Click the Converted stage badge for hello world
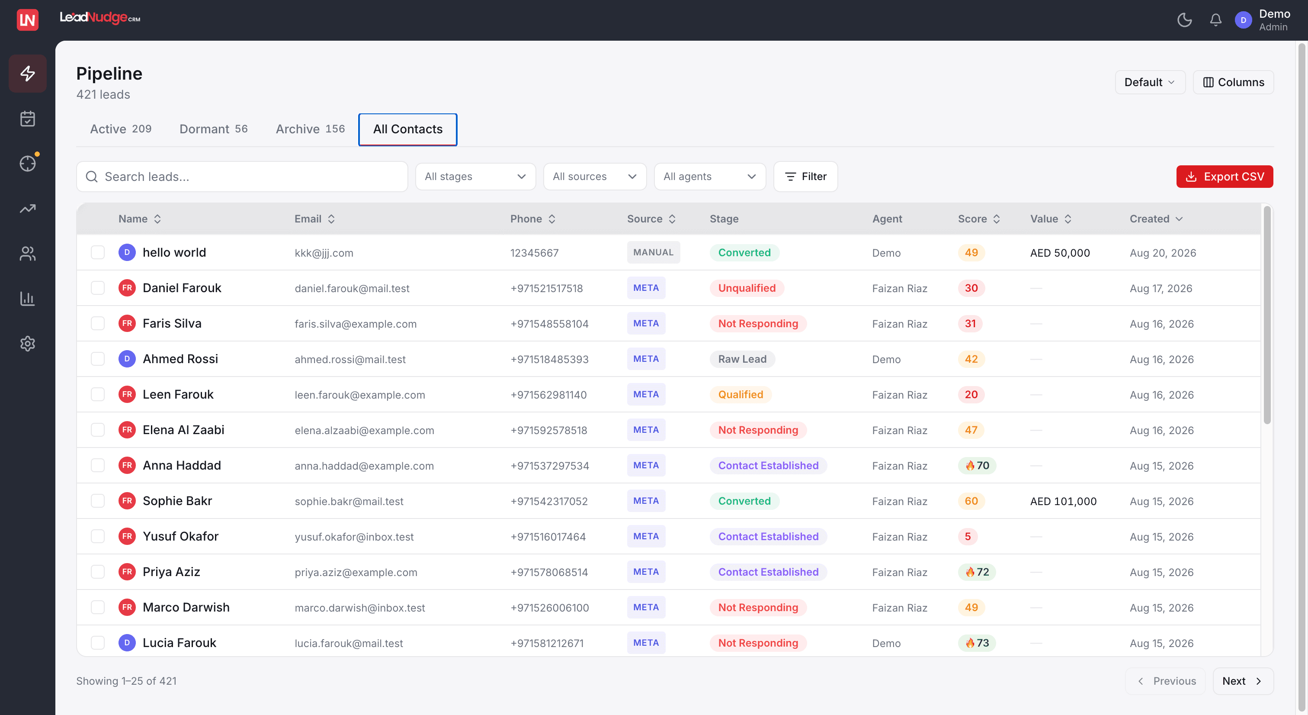This screenshot has height=715, width=1308. point(744,253)
